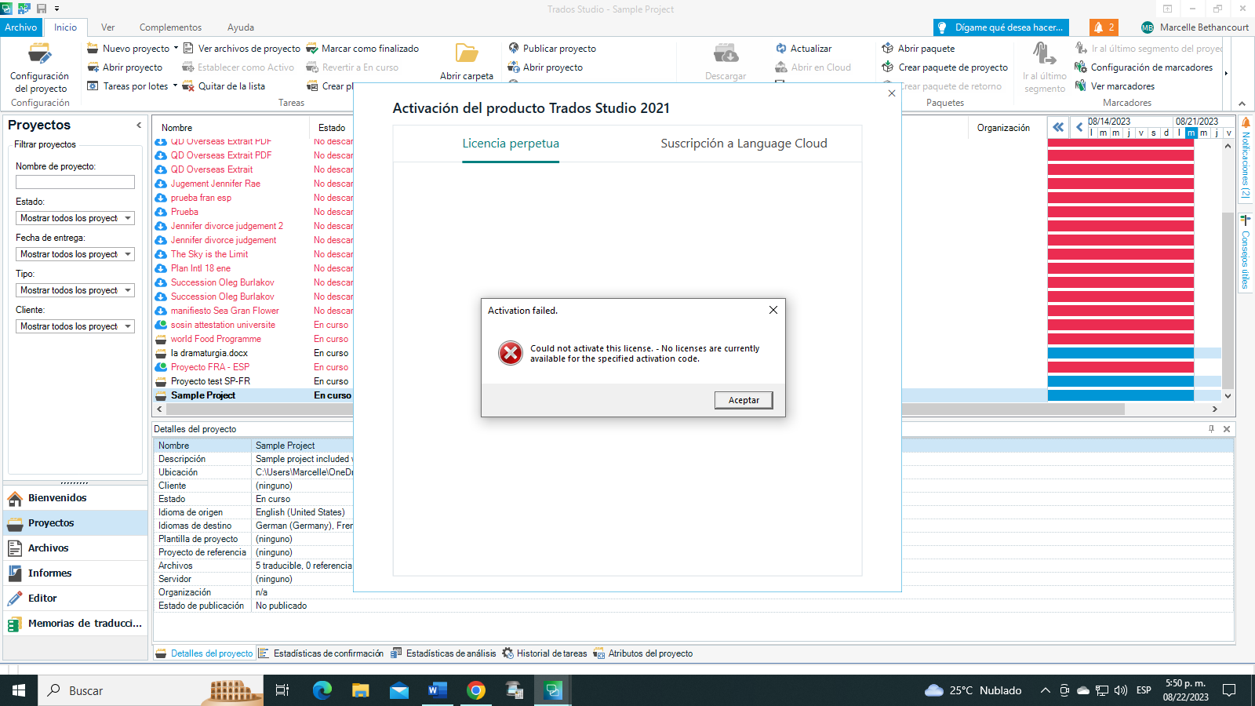Select Quitar de la lista
This screenshot has width=1255, height=706.
tap(224, 86)
